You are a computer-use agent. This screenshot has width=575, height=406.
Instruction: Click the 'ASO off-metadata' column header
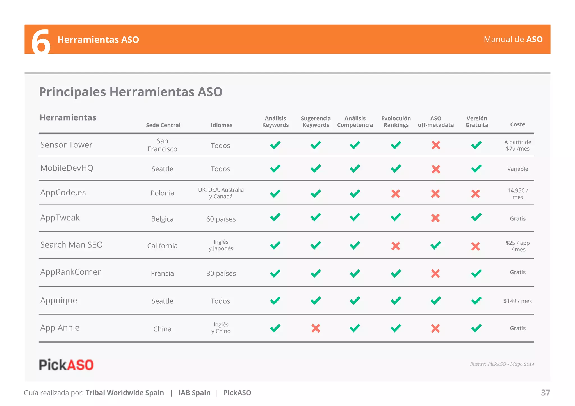(x=436, y=122)
